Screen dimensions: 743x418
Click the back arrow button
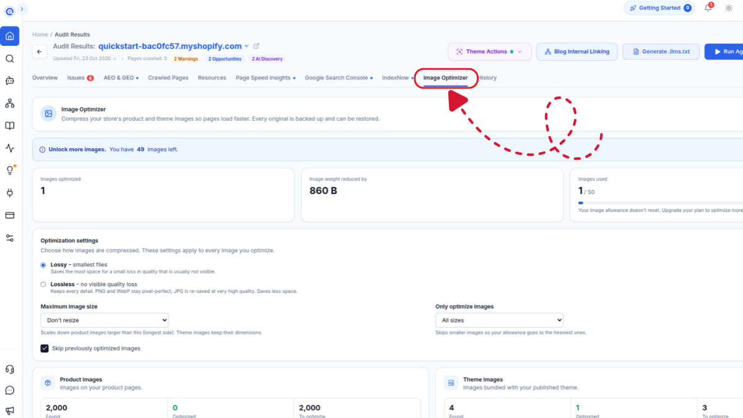[x=40, y=52]
